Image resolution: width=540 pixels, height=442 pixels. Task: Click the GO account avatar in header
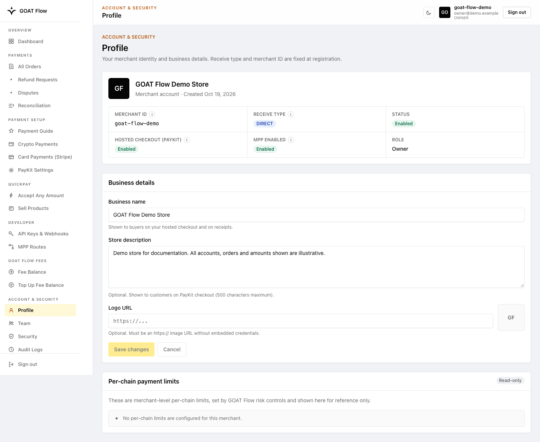click(445, 12)
